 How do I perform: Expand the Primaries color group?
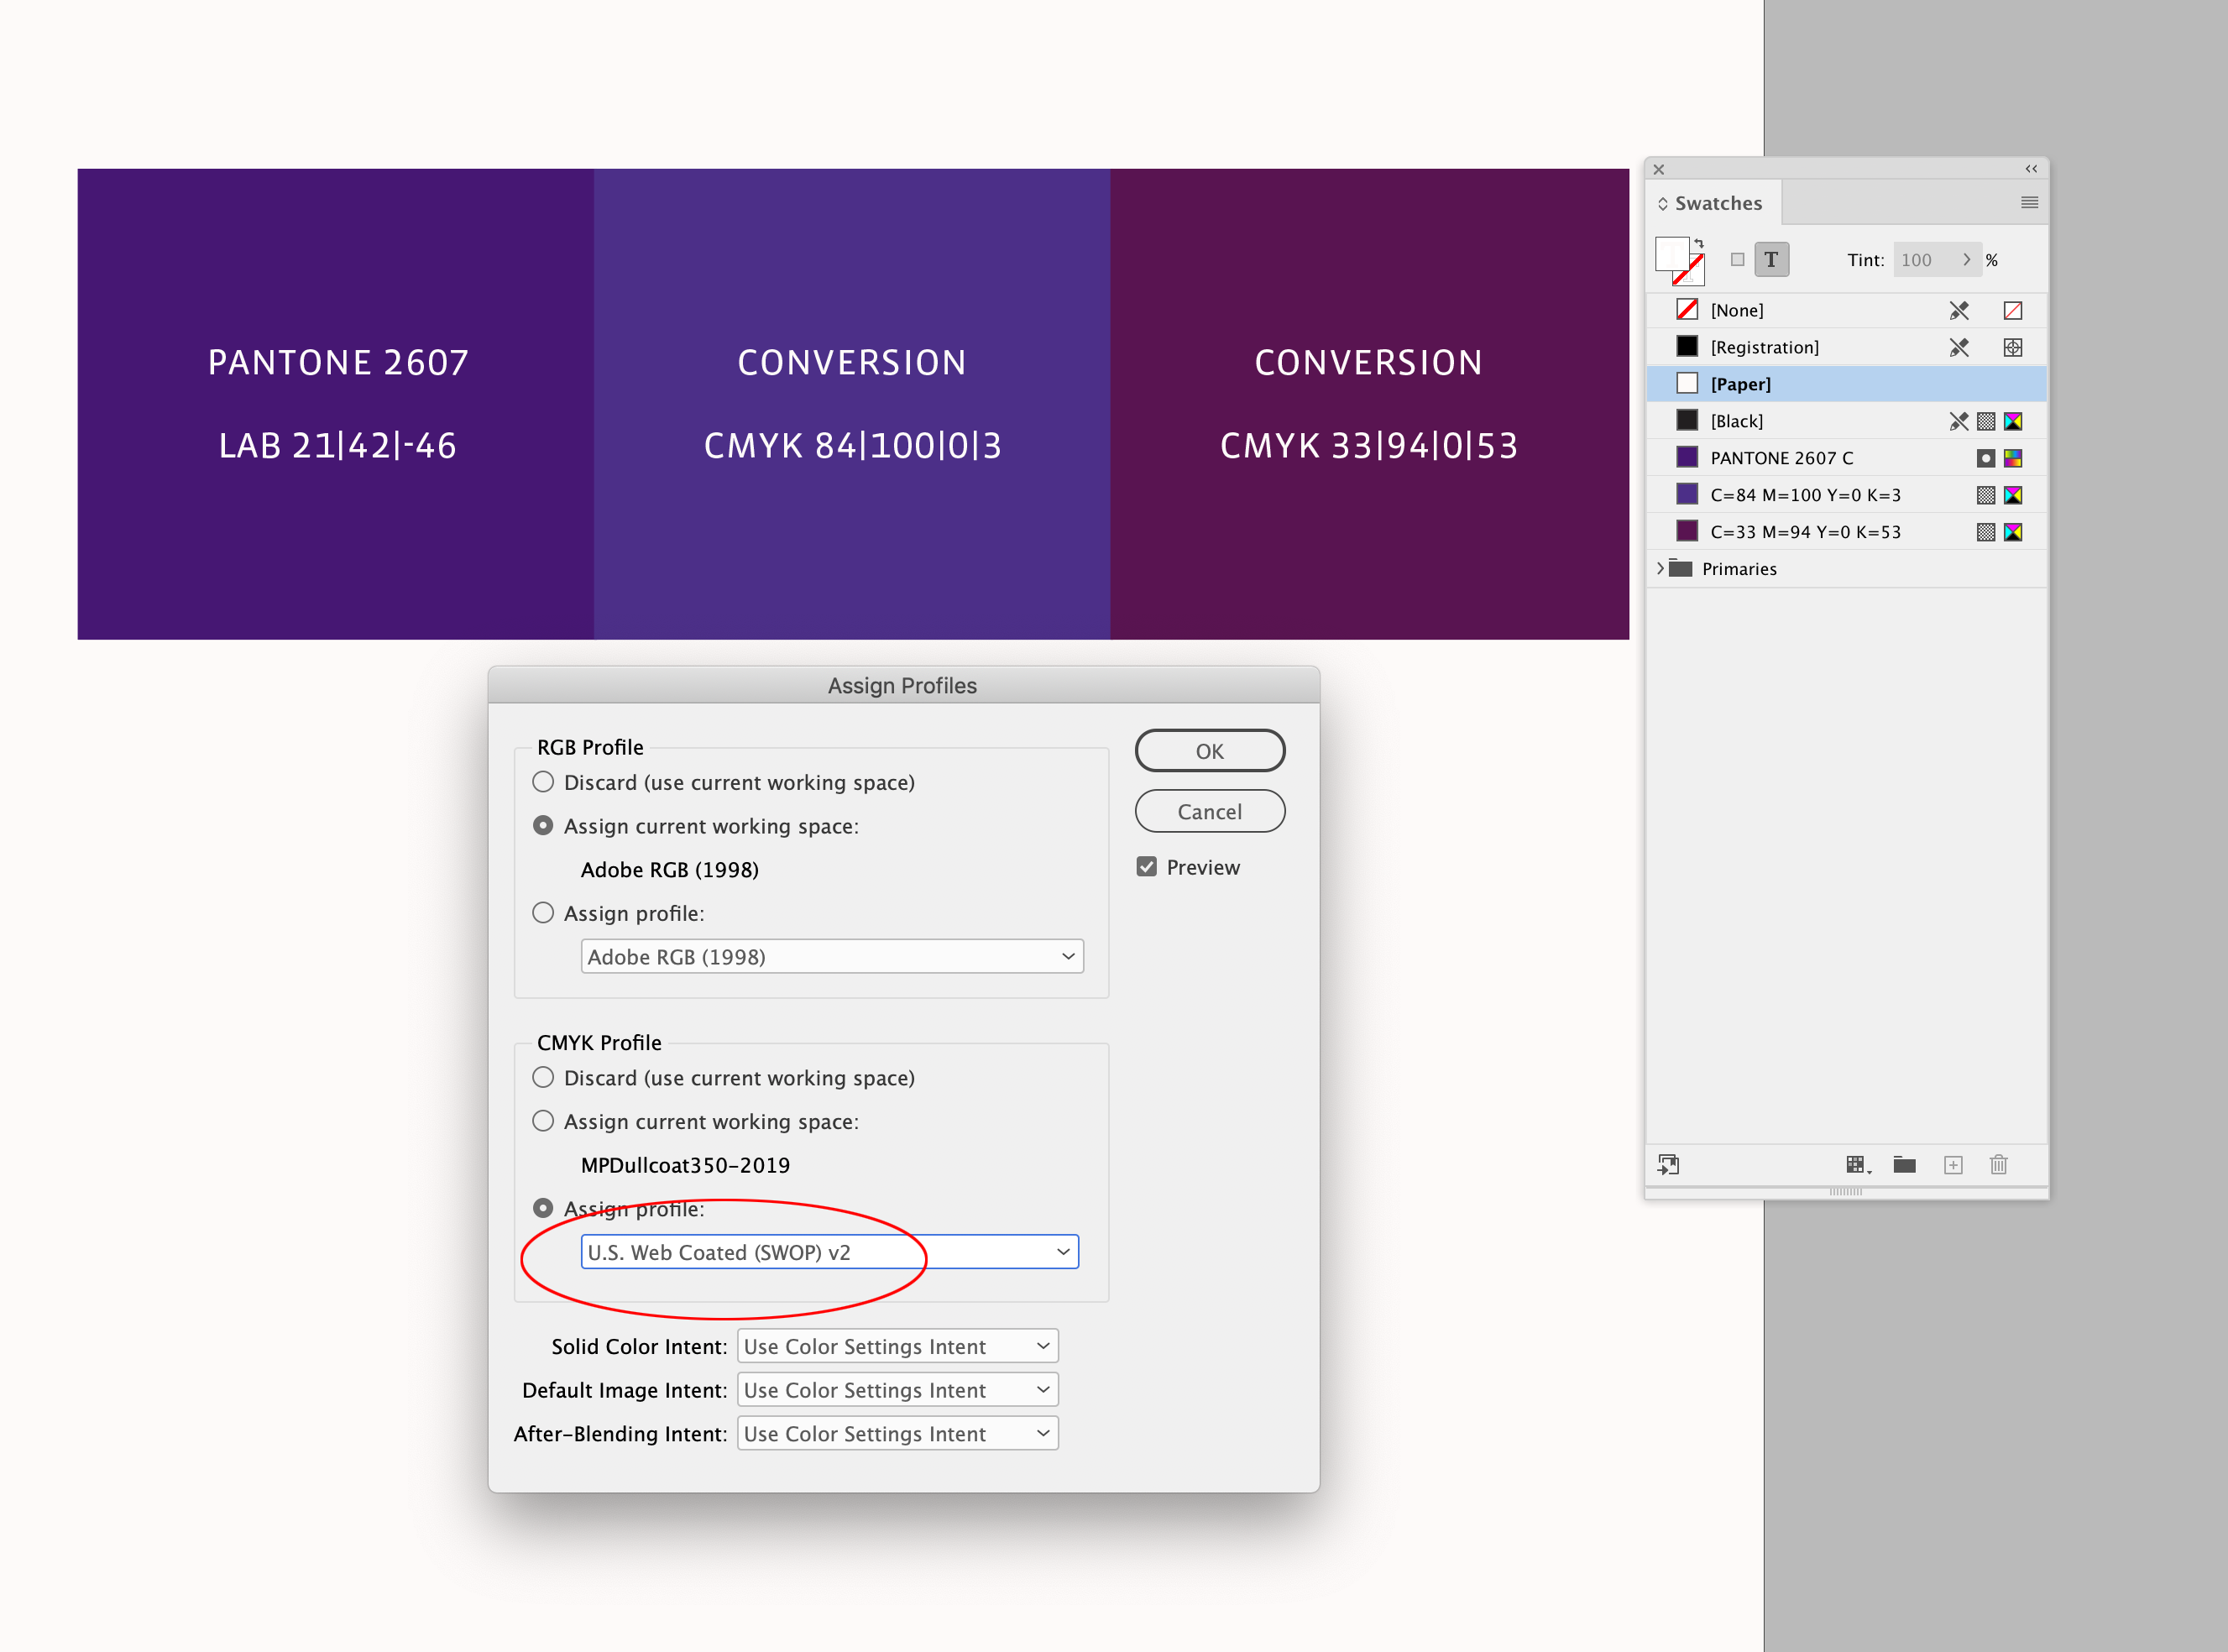coord(1661,568)
